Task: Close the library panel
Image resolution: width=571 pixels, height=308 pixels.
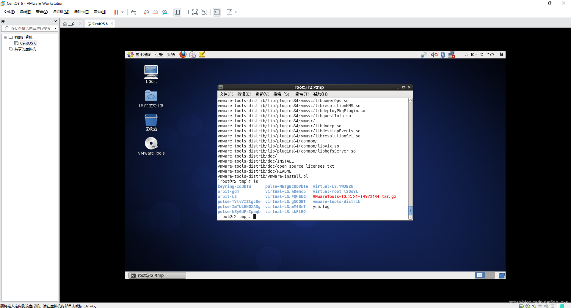Action: click(56, 21)
